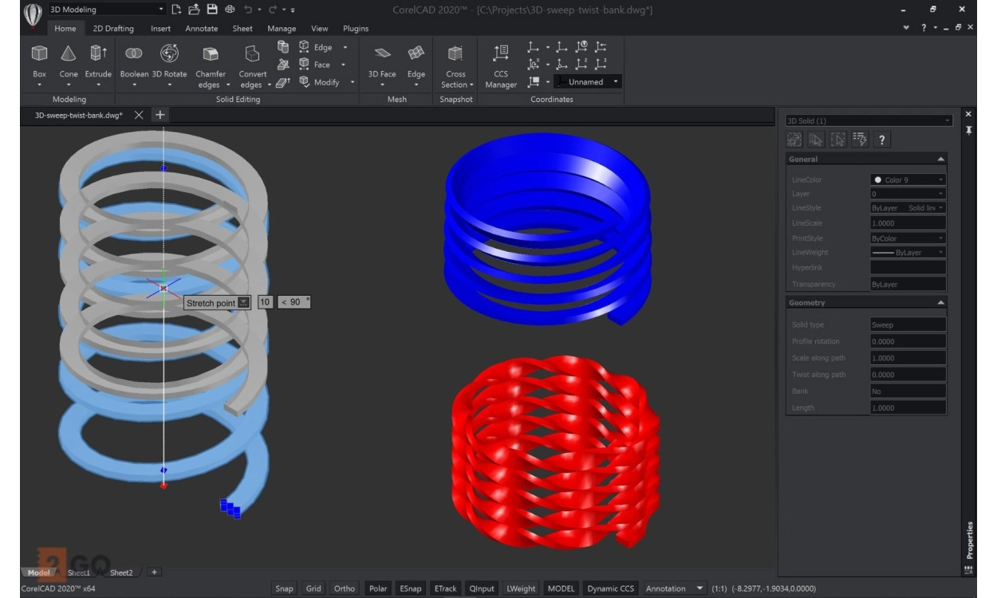Open the CCS Manager
This screenshot has width=997, height=598.
(x=501, y=54)
